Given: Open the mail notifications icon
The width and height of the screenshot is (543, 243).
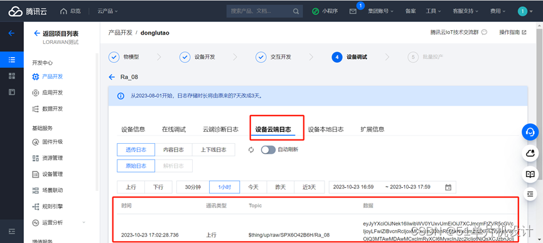Looking at the screenshot, I should point(353,11).
